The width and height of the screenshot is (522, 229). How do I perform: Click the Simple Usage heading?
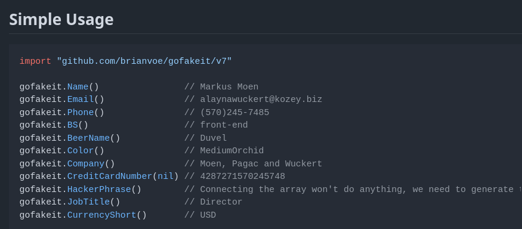click(x=61, y=20)
